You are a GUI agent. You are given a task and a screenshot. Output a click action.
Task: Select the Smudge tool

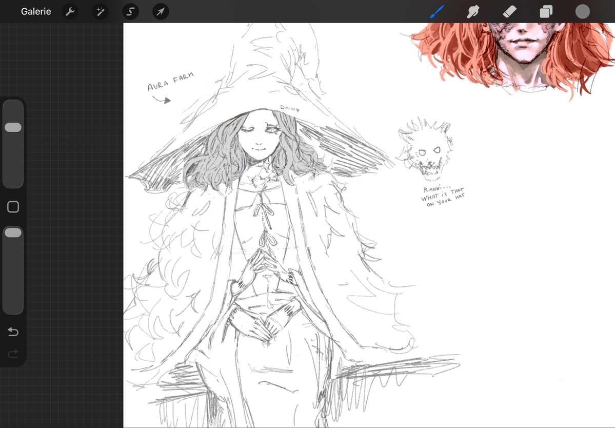point(473,12)
